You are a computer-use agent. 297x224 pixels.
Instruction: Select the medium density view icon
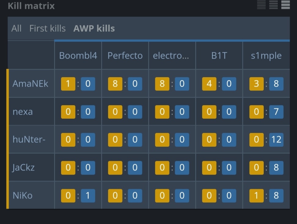tap(273, 5)
